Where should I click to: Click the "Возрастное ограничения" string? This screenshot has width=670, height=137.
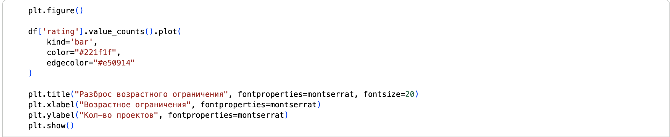pyautogui.click(x=135, y=105)
